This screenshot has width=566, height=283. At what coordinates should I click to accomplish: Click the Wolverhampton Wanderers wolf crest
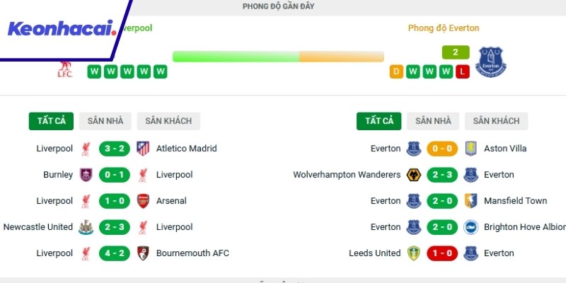pos(414,175)
